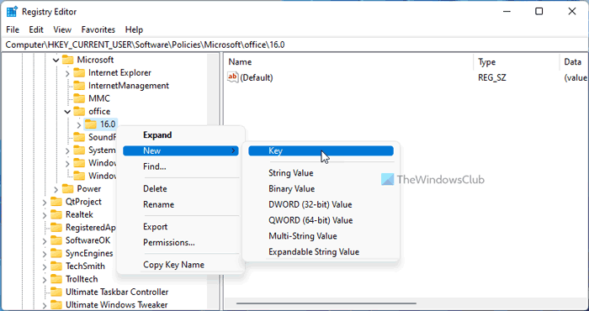Viewport: 589px width, 311px height.
Task: Click the SoftwareOK folder icon
Action: tap(56, 240)
